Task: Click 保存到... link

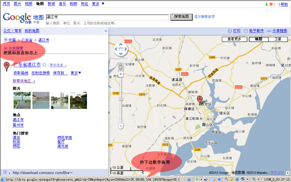Action: click(60, 73)
